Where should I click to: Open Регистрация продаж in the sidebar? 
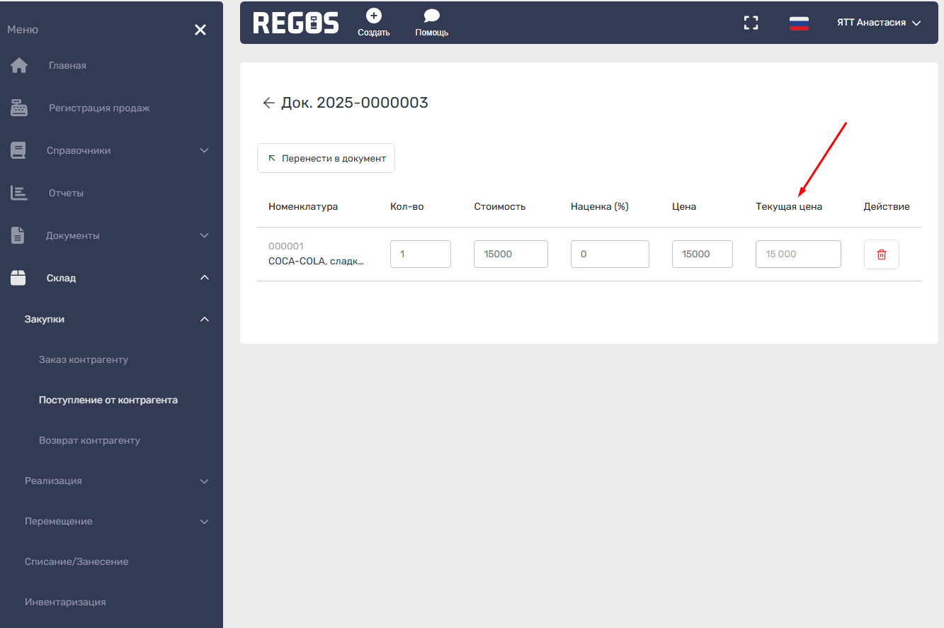pos(99,108)
